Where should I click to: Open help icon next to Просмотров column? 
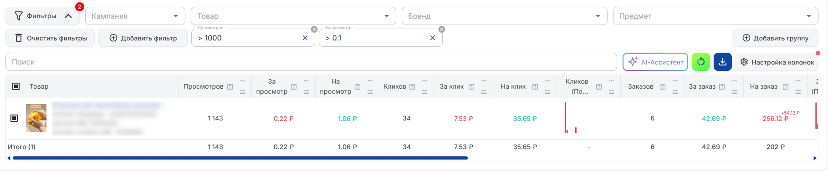(x=230, y=87)
